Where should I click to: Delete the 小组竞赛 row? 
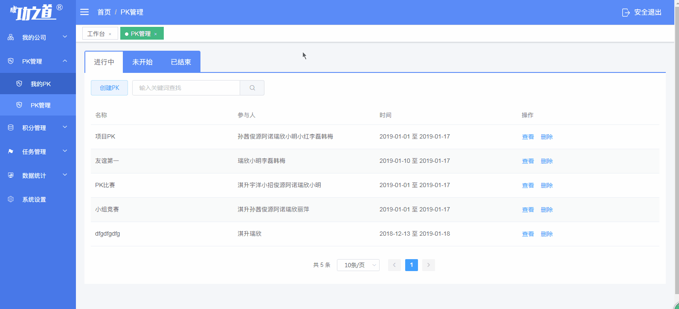pos(547,210)
